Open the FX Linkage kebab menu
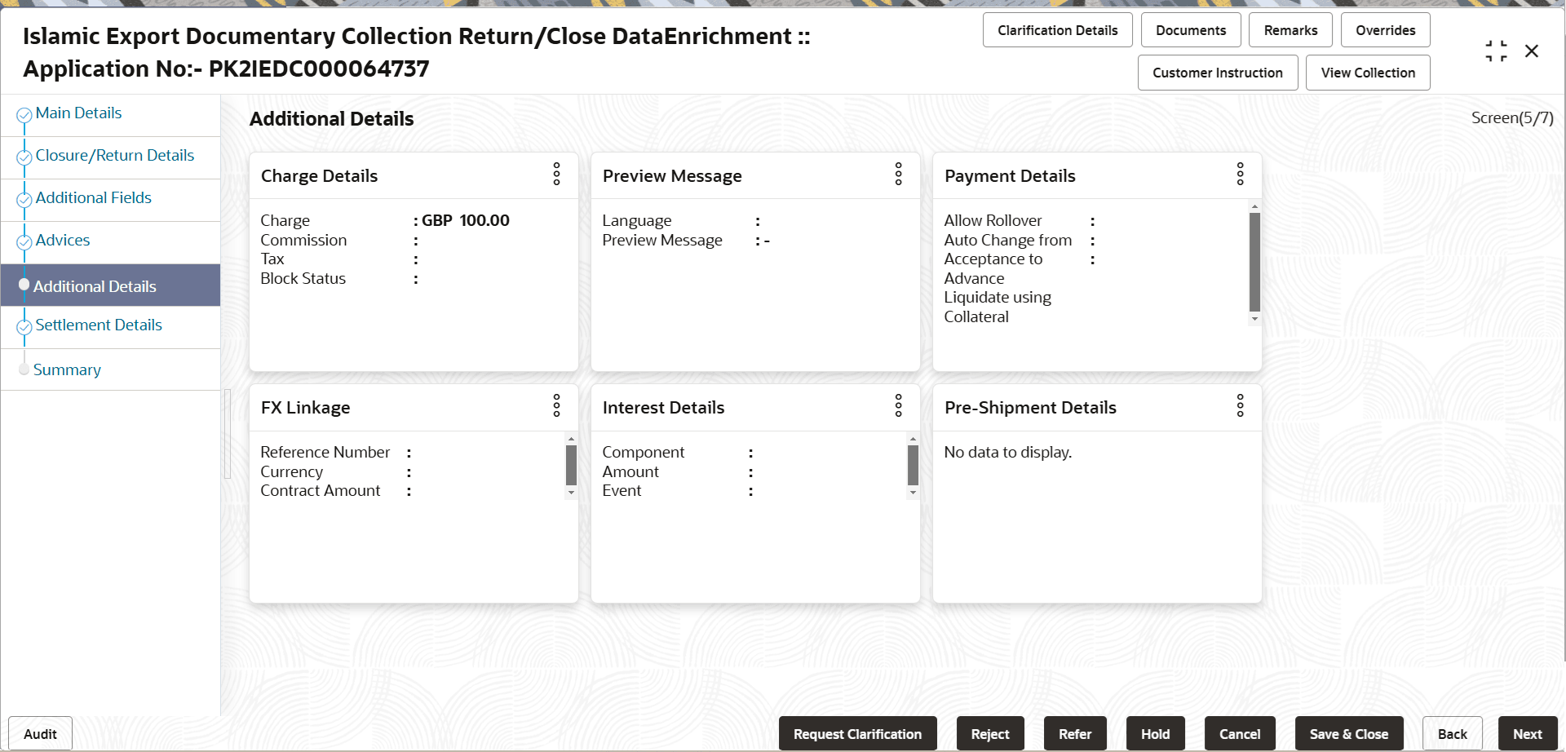This screenshot has width=1566, height=752. 556,406
